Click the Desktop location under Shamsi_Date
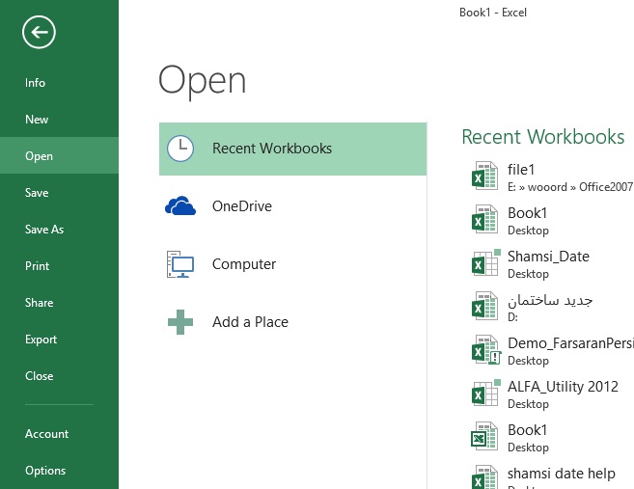Viewport: 634px width, 489px height. point(528,274)
